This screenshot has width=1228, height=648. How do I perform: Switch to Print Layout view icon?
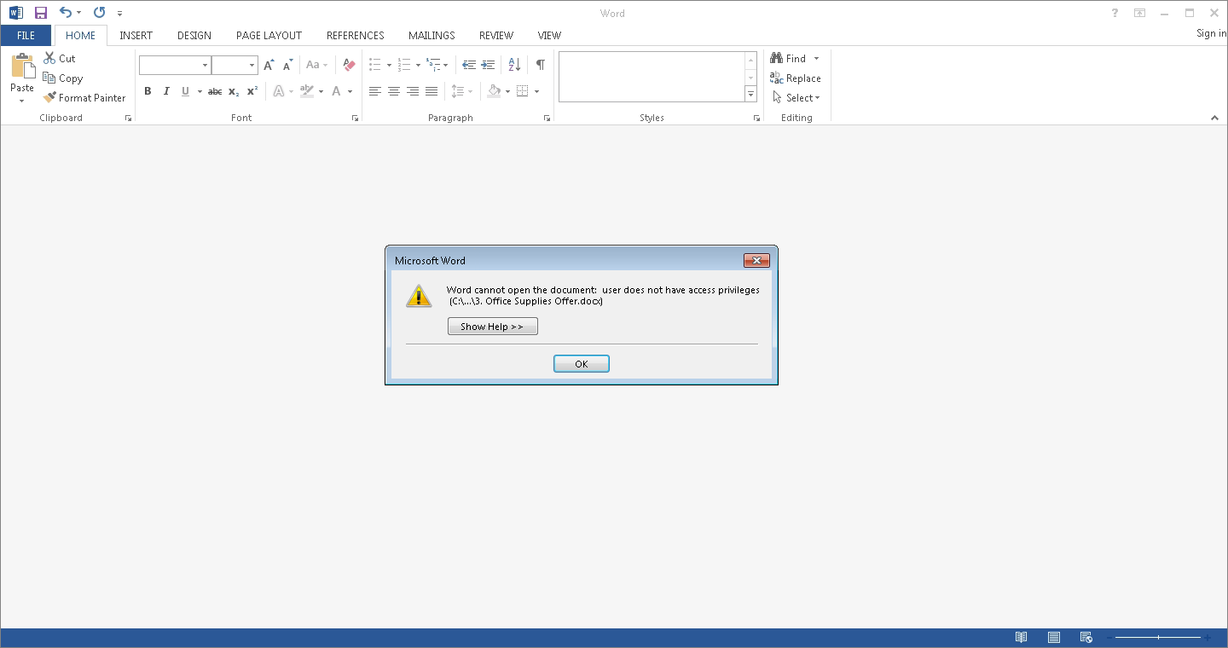[x=1054, y=637]
